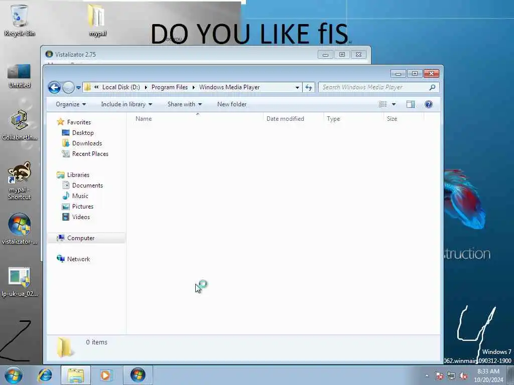Change your view with the view icon
This screenshot has width=514, height=385.
point(383,104)
